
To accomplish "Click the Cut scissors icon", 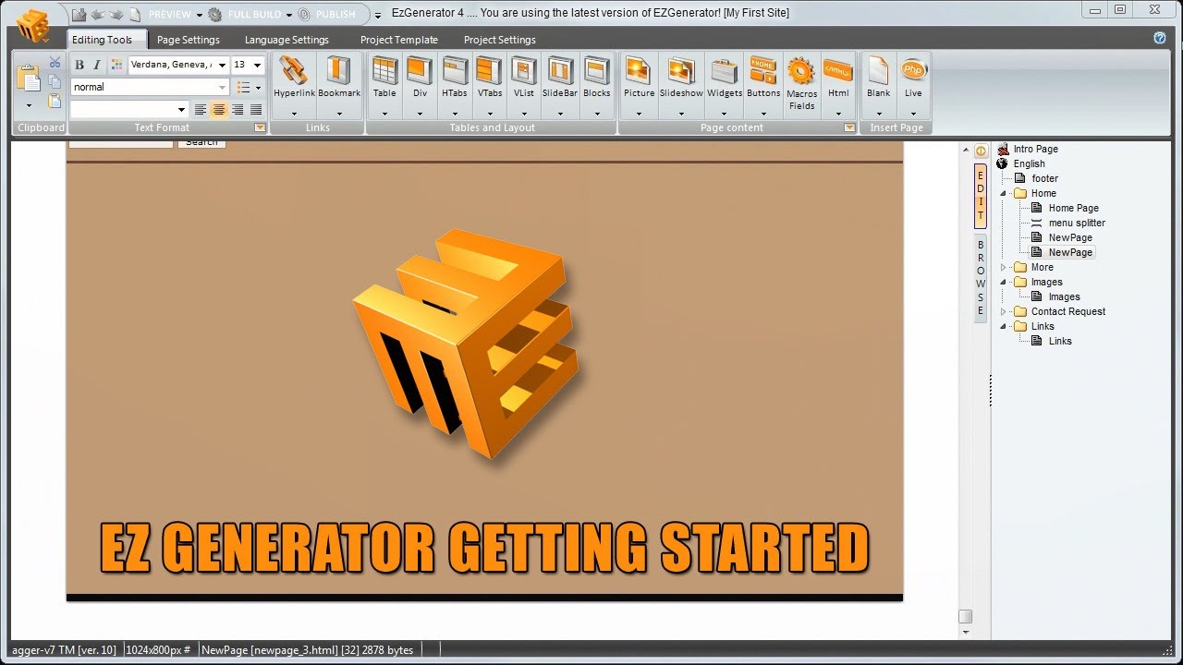I will (x=55, y=63).
